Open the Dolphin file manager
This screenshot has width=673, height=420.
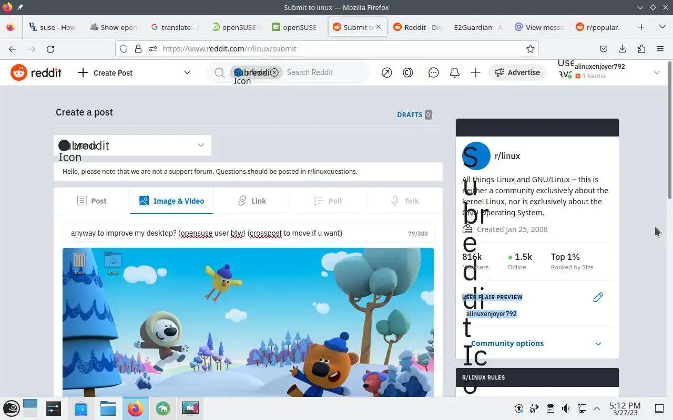pyautogui.click(x=108, y=408)
